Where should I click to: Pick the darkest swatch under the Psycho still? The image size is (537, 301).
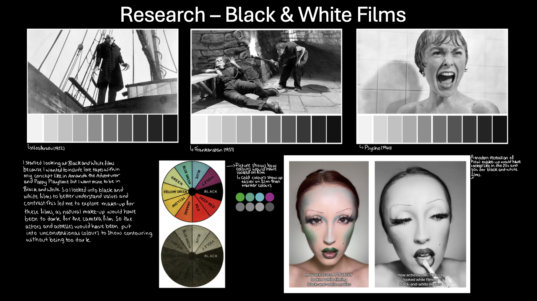(500, 129)
